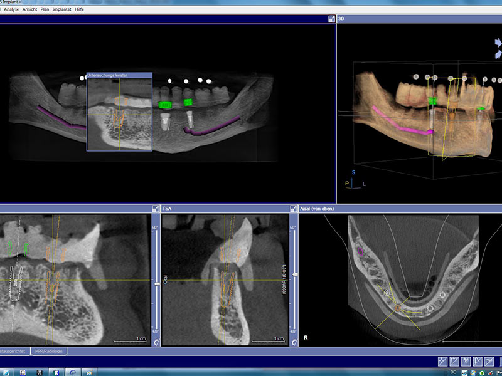
Task: Open the Implantat menu
Action: [x=61, y=10]
